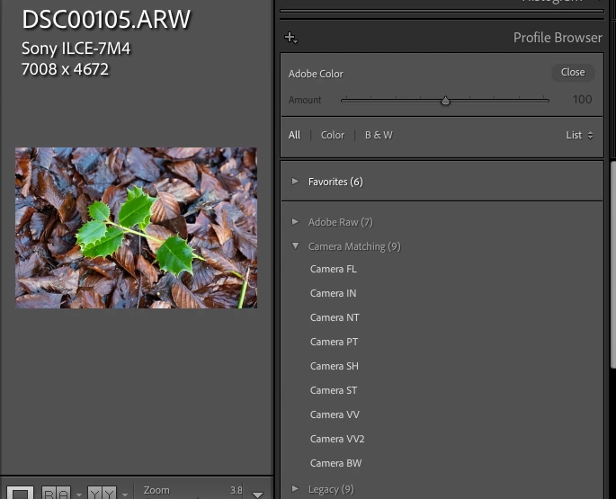
Task: Expand the Adobe Raw (7) group
Action: 295,221
